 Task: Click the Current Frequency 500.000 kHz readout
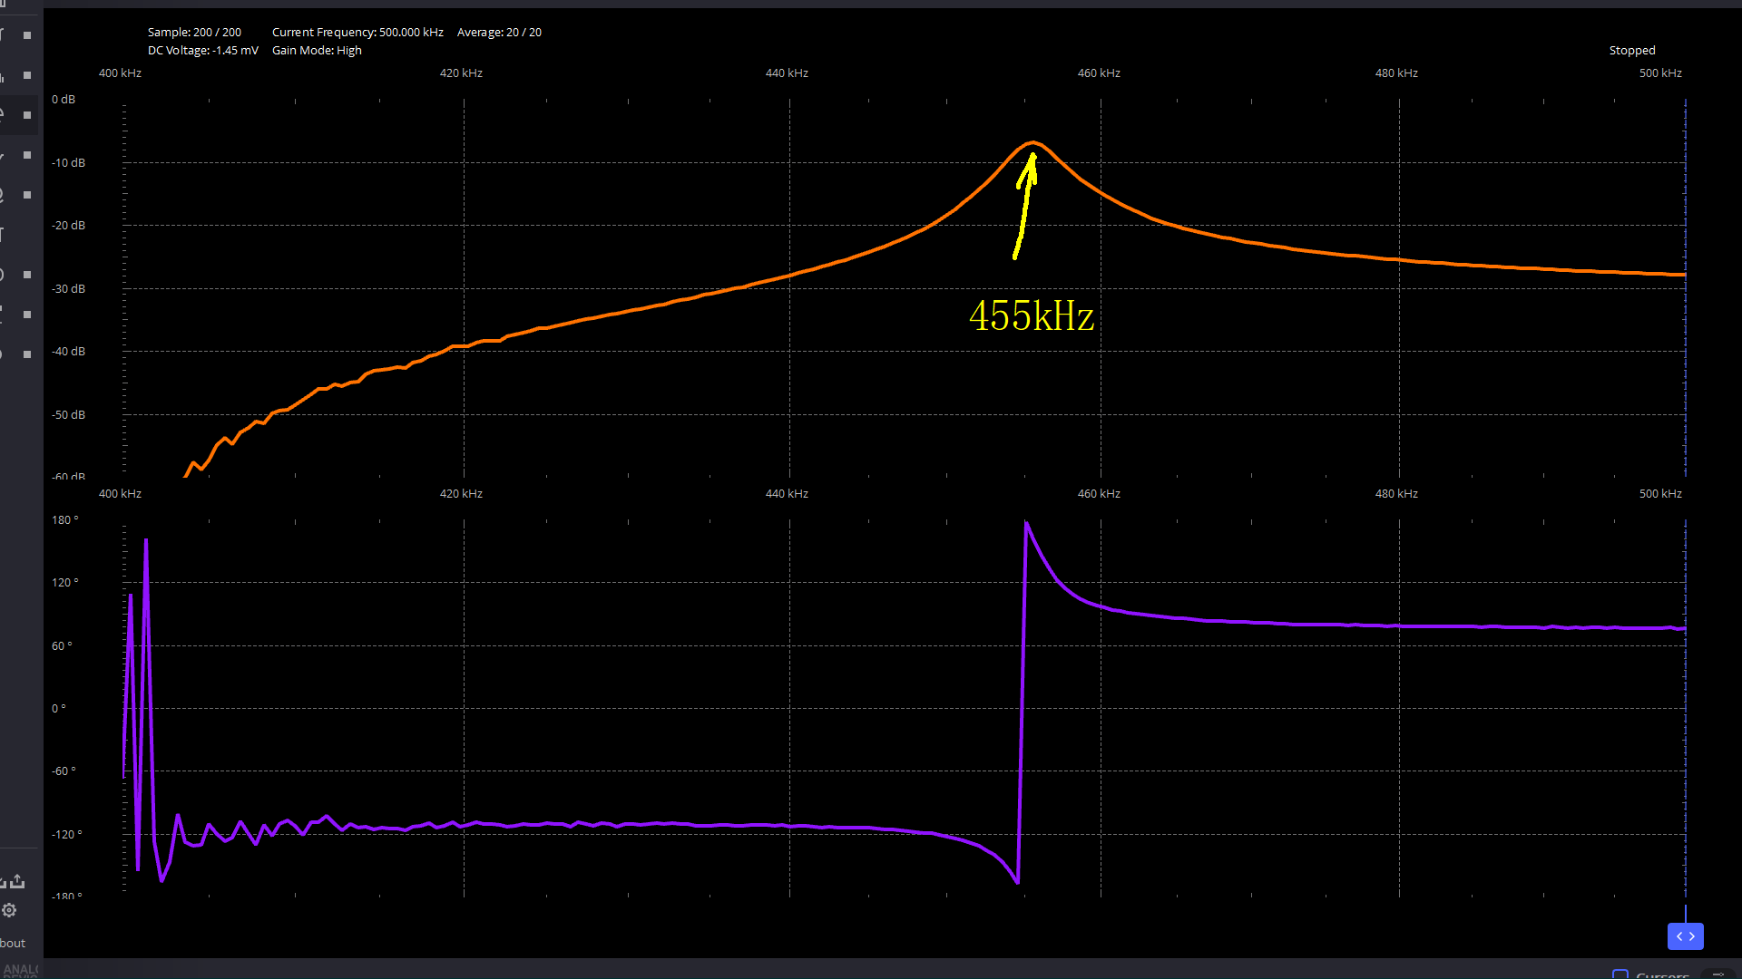click(357, 33)
